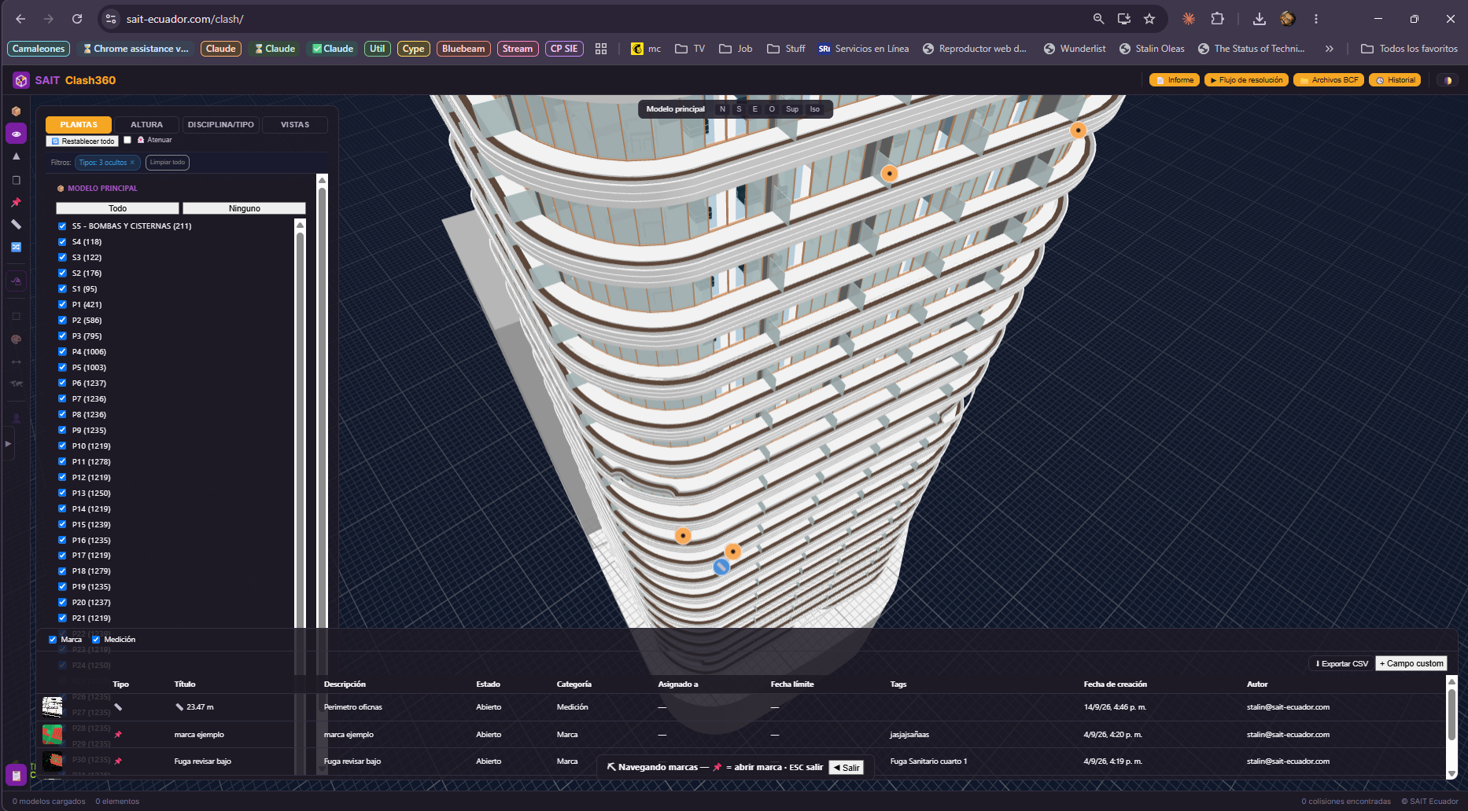Screen dimensions: 1468x811
Task: Open the Flujo de resolución button
Action: click(1246, 80)
